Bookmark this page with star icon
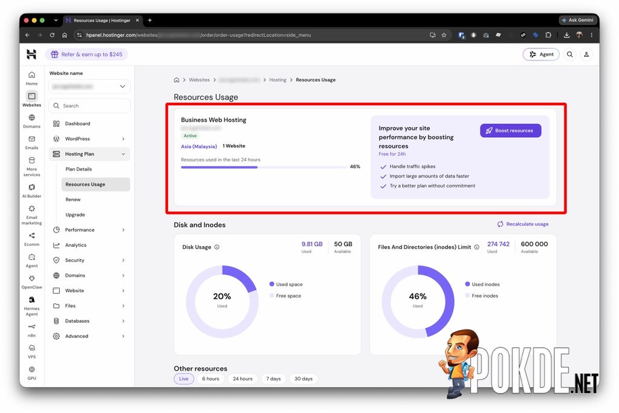Viewport: 619px width, 413px height. 444,35
